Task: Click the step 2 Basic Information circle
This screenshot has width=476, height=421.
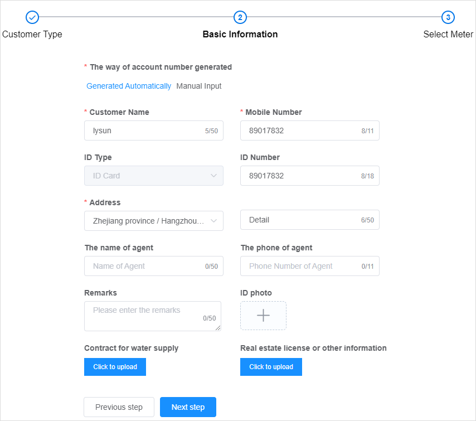Action: pos(240,17)
